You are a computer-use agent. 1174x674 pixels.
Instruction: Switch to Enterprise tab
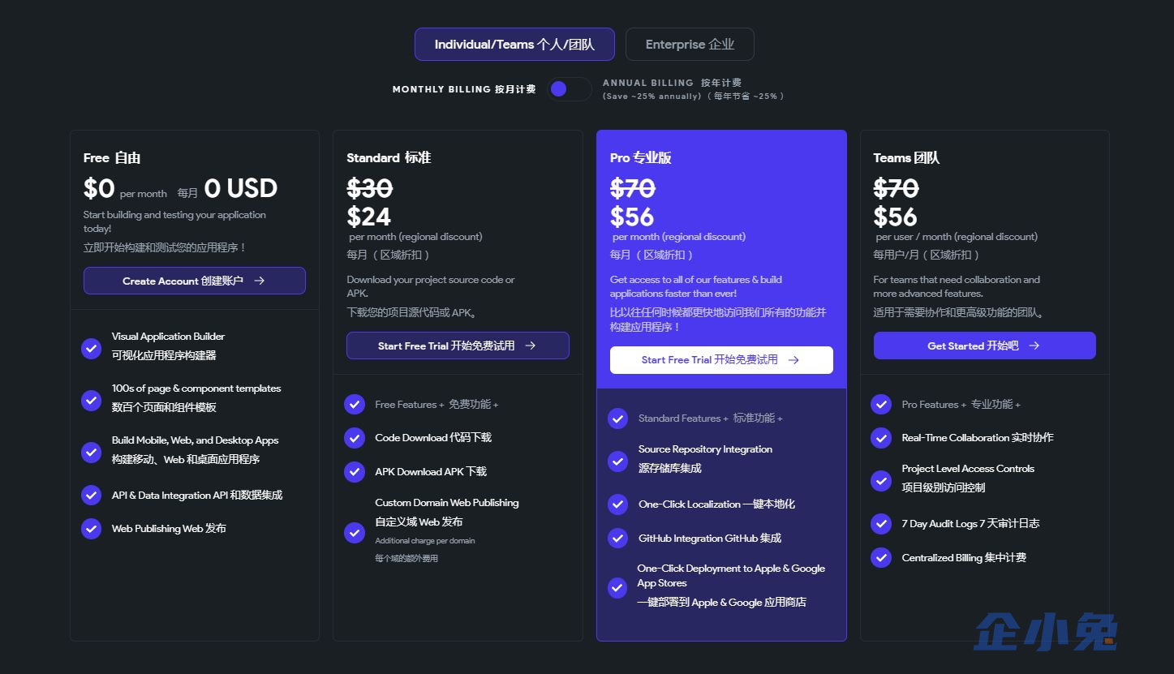coord(690,45)
